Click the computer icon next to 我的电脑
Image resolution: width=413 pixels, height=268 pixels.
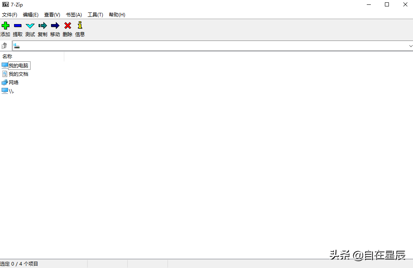tap(5, 65)
